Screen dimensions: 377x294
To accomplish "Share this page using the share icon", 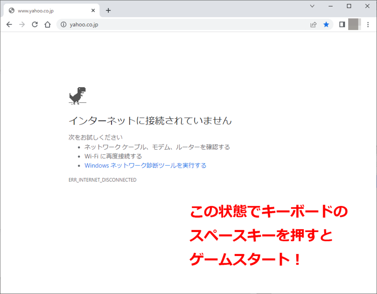I will coord(313,25).
